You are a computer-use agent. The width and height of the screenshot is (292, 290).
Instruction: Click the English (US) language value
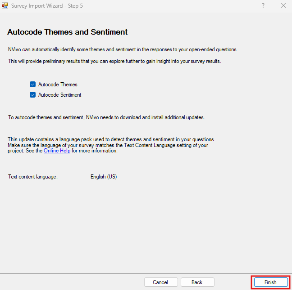(x=104, y=177)
